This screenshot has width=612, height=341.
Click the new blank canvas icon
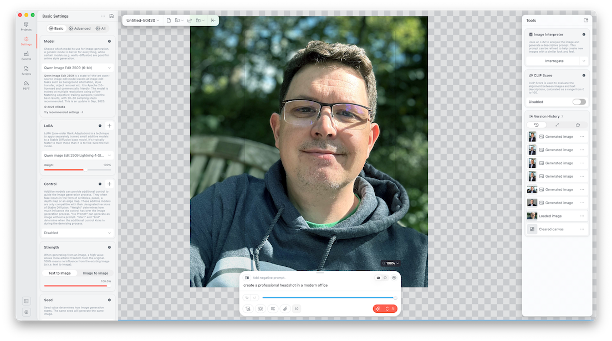(169, 20)
